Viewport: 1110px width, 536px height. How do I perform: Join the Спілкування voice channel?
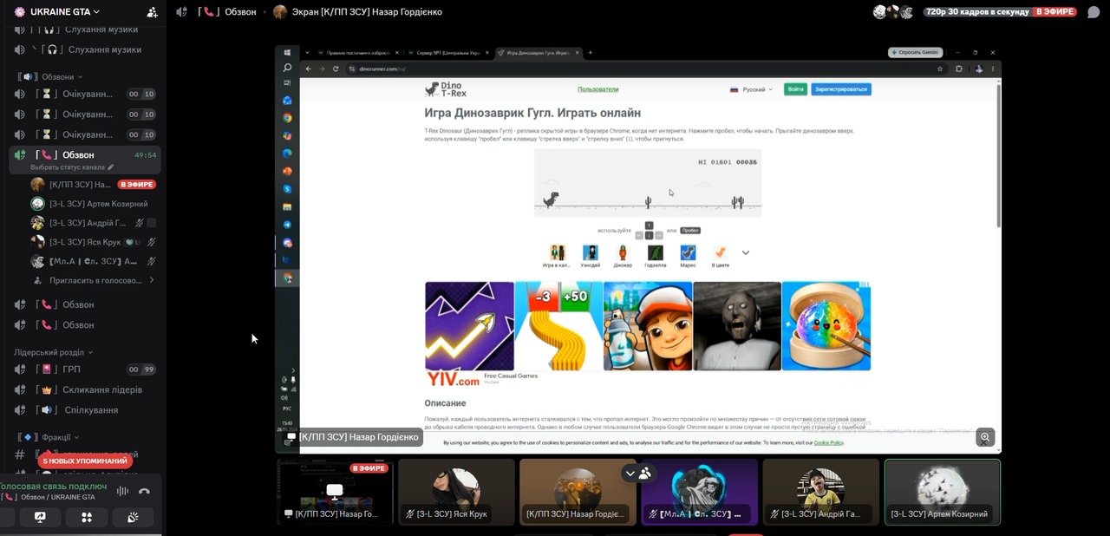pyautogui.click(x=85, y=409)
